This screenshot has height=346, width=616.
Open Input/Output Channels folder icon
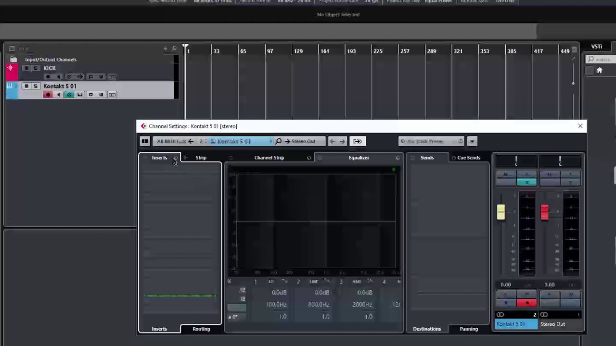(x=13, y=60)
